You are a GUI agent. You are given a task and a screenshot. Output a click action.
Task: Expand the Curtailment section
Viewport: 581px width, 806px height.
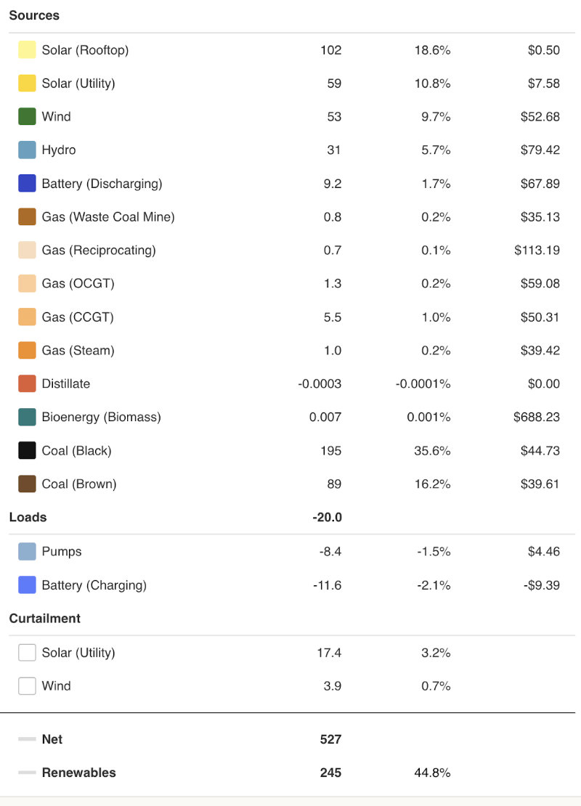[x=44, y=618]
